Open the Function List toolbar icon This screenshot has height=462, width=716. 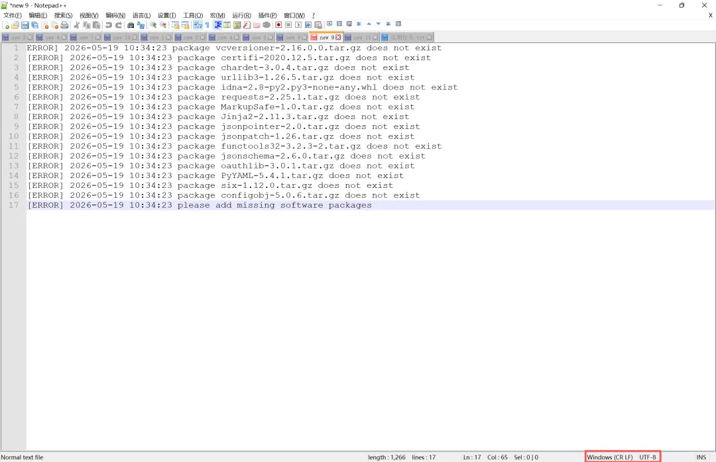(x=247, y=25)
